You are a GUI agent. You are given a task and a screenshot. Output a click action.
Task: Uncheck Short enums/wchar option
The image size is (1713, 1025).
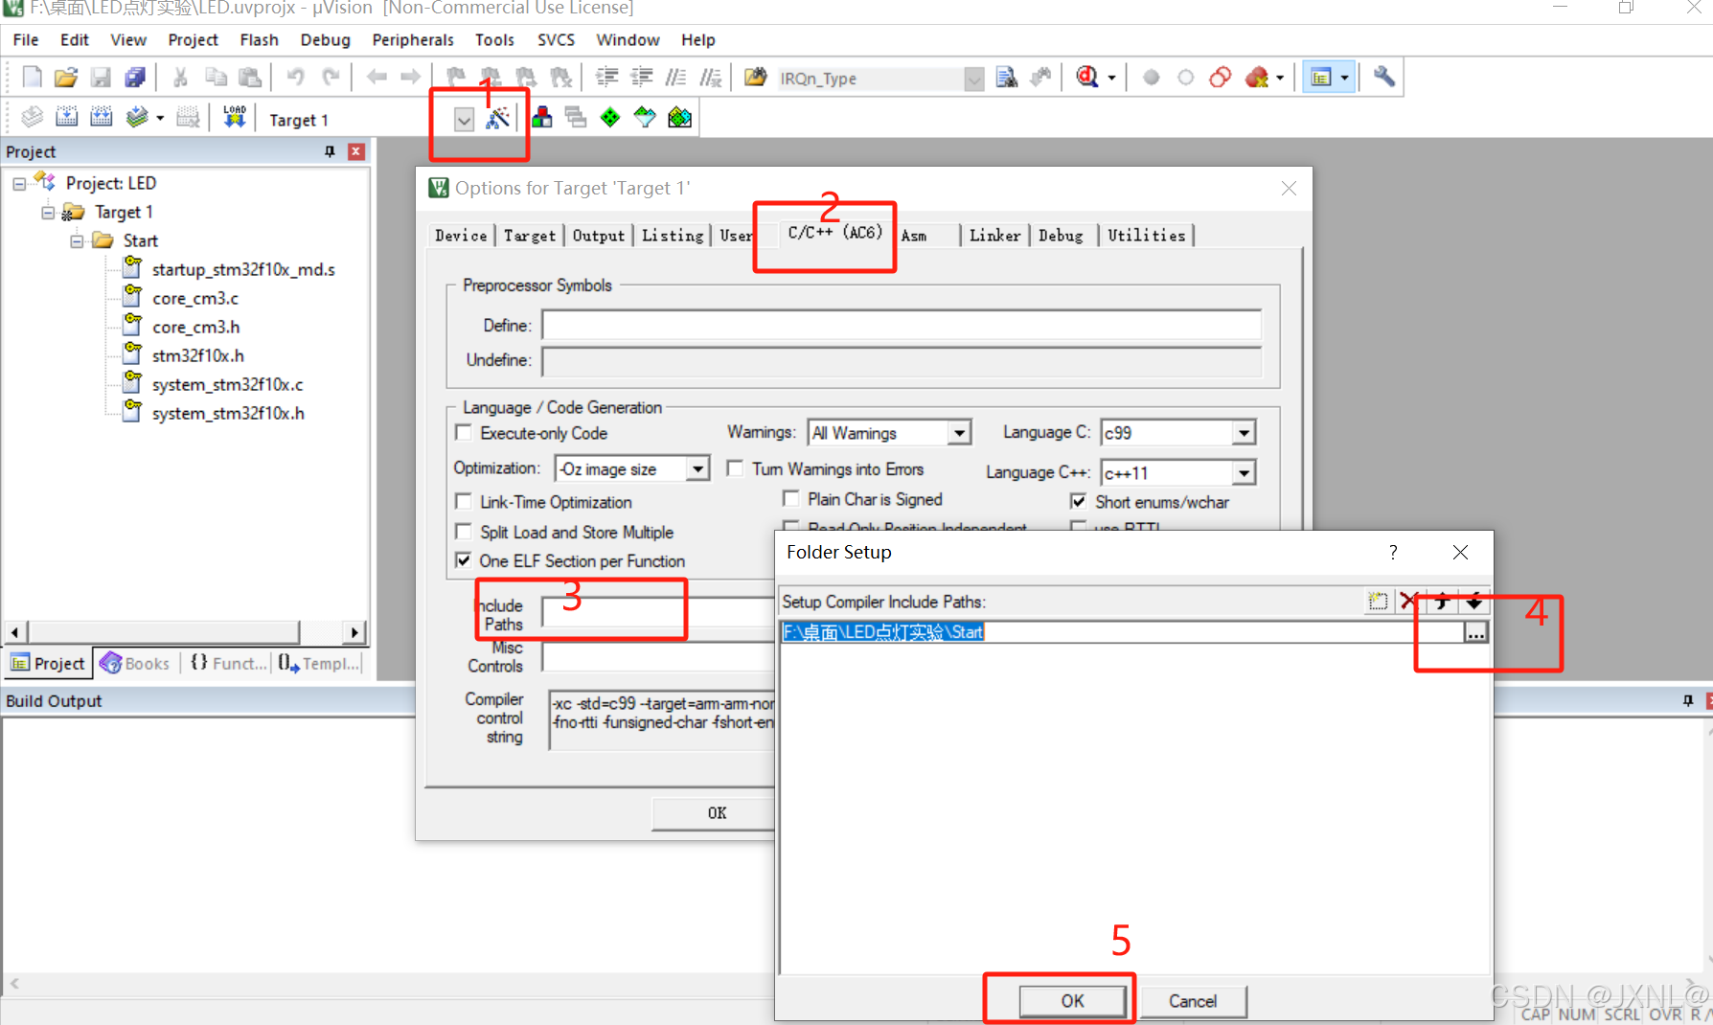tap(1079, 501)
